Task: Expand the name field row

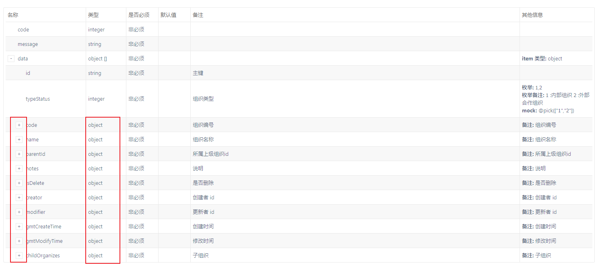Action: pyautogui.click(x=19, y=139)
